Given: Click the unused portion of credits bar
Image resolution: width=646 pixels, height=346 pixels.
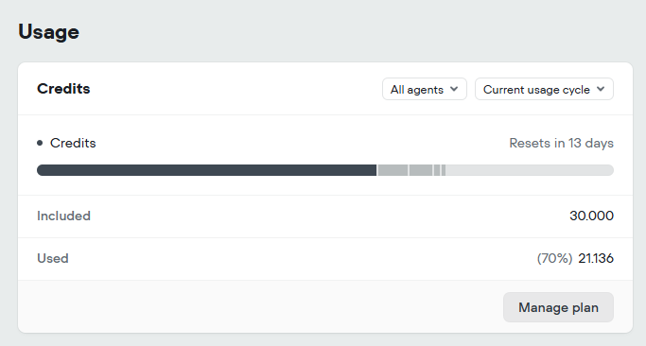Looking at the screenshot, I should [530, 170].
